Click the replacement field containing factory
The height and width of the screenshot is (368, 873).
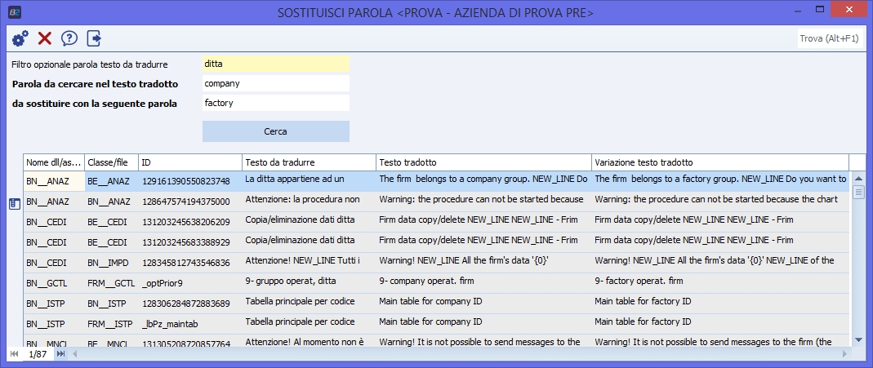tap(275, 103)
